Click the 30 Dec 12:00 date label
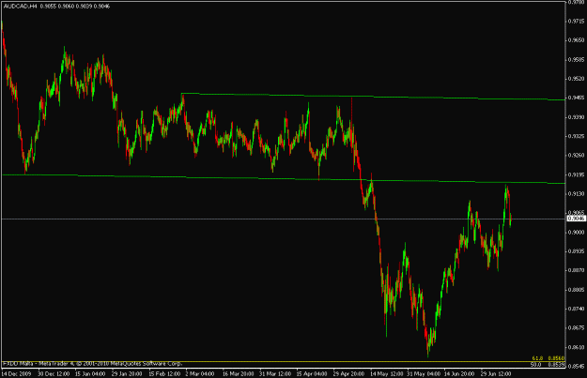The height and width of the screenshot is (378, 587). pos(54,373)
